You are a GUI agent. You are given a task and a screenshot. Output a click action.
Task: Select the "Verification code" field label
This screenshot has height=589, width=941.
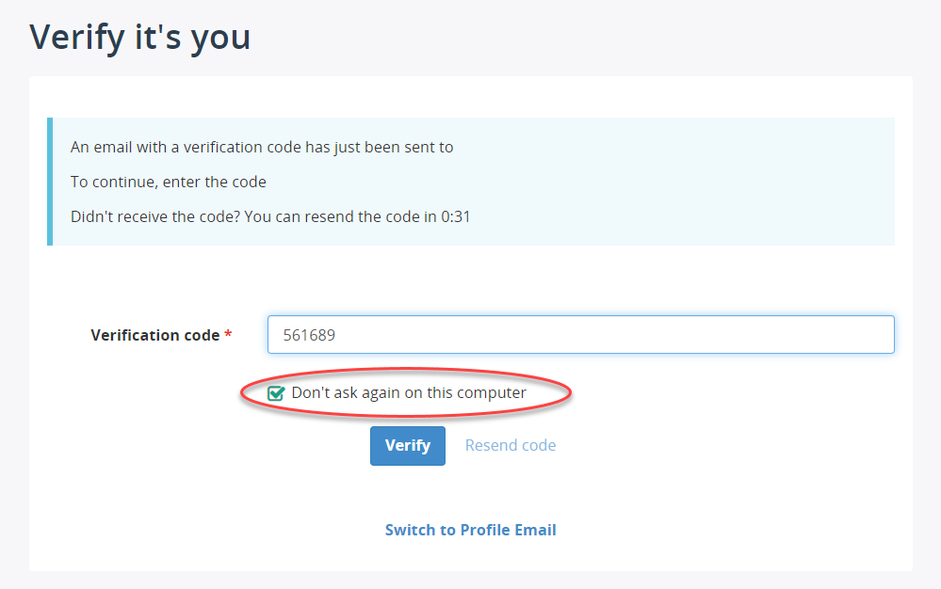(x=155, y=335)
